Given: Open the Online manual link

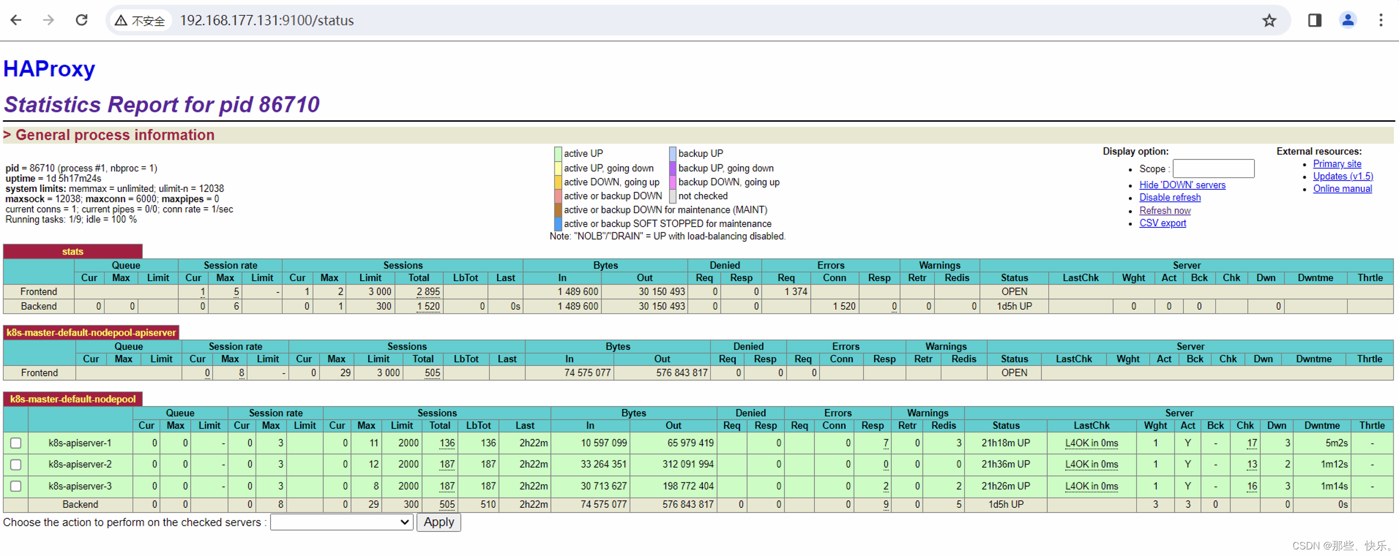Looking at the screenshot, I should 1342,189.
